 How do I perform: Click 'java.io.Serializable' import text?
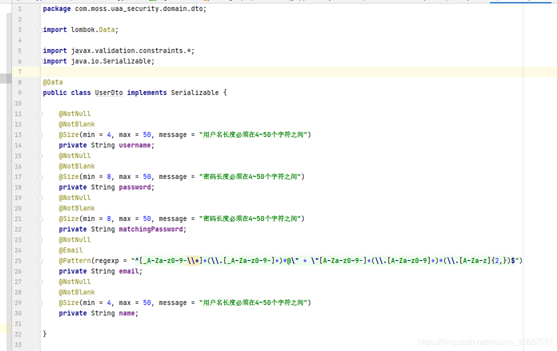(111, 61)
